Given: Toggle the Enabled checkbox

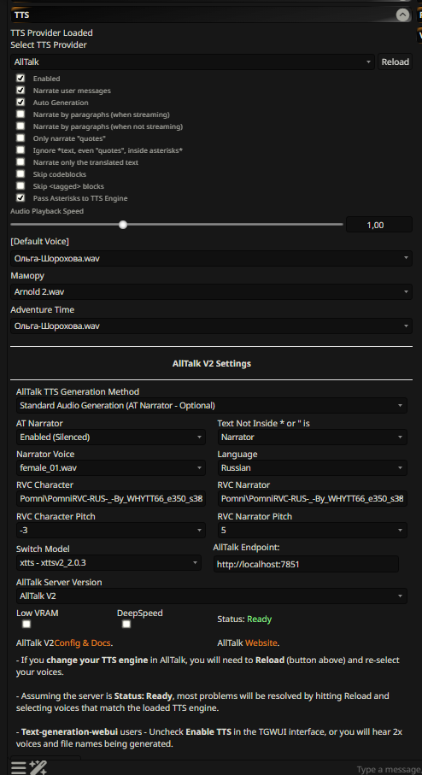Looking at the screenshot, I should pyautogui.click(x=21, y=79).
